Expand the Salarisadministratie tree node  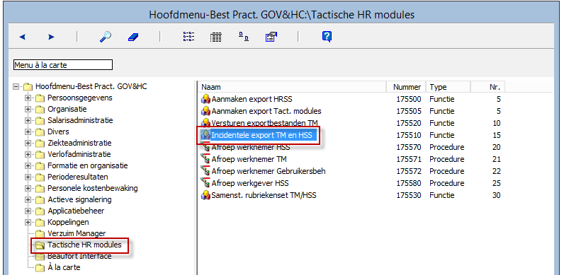[x=28, y=121]
